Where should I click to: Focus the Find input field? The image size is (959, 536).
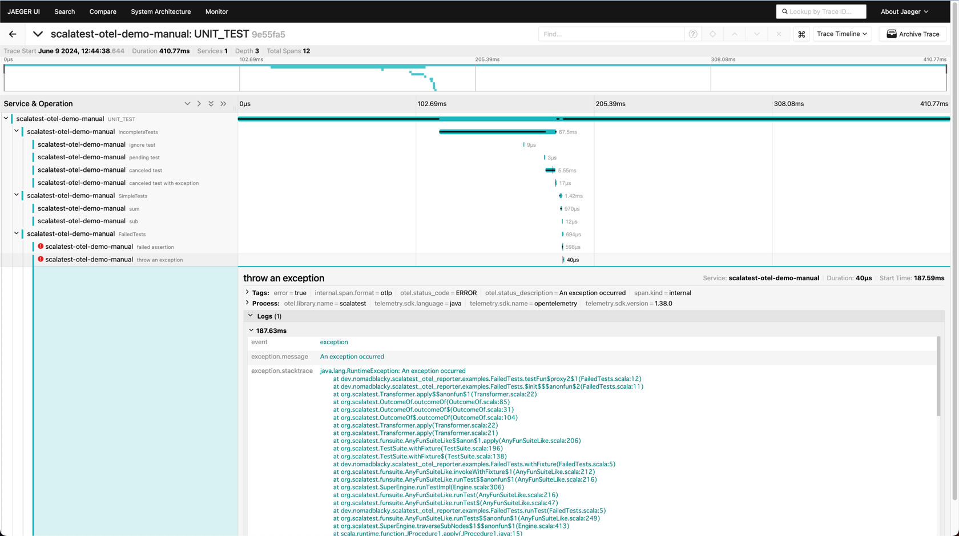611,34
